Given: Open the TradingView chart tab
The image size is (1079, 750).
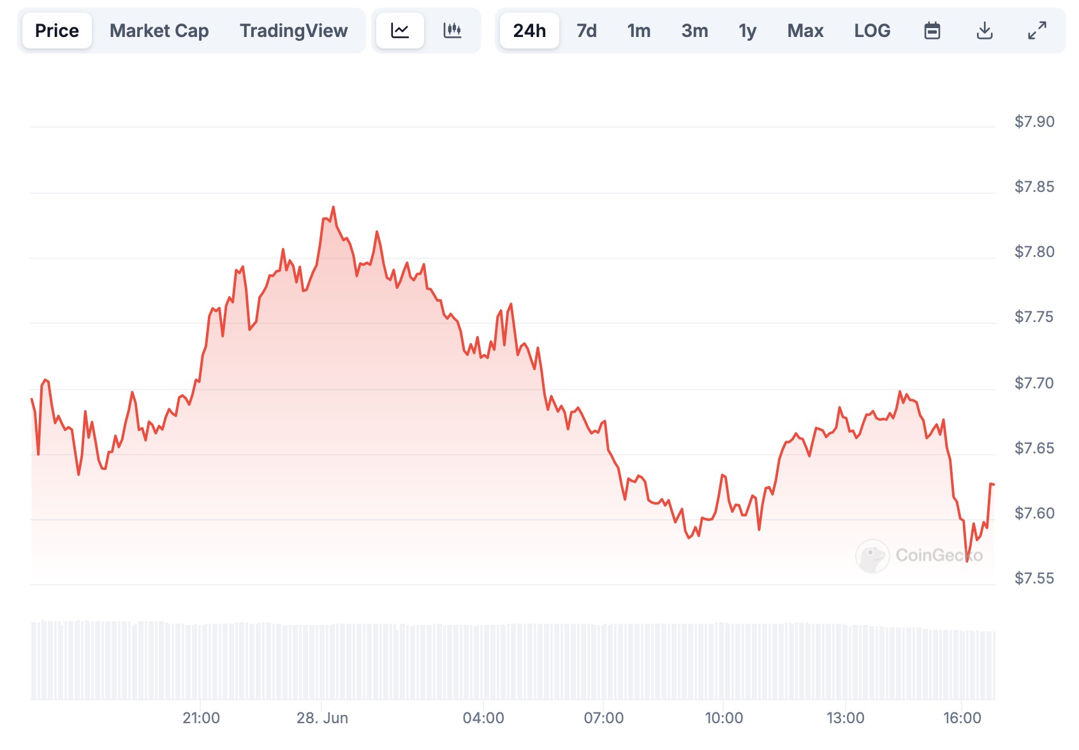Looking at the screenshot, I should tap(293, 31).
